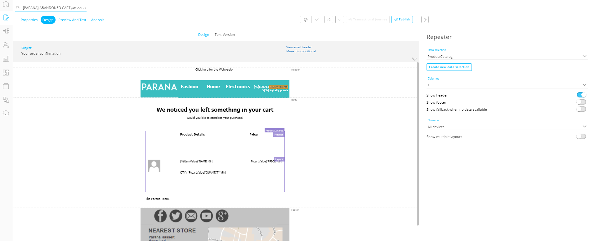Open the Show on devices dropdown
Image resolution: width=595 pixels, height=241 pixels.
[584, 127]
